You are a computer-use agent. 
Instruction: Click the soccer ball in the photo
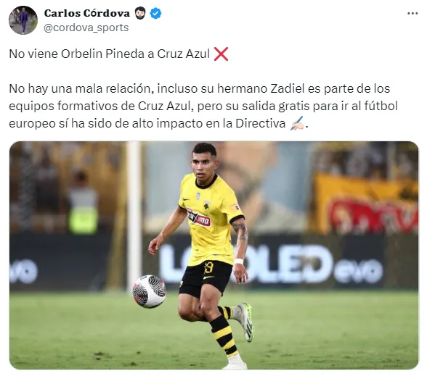[149, 291]
